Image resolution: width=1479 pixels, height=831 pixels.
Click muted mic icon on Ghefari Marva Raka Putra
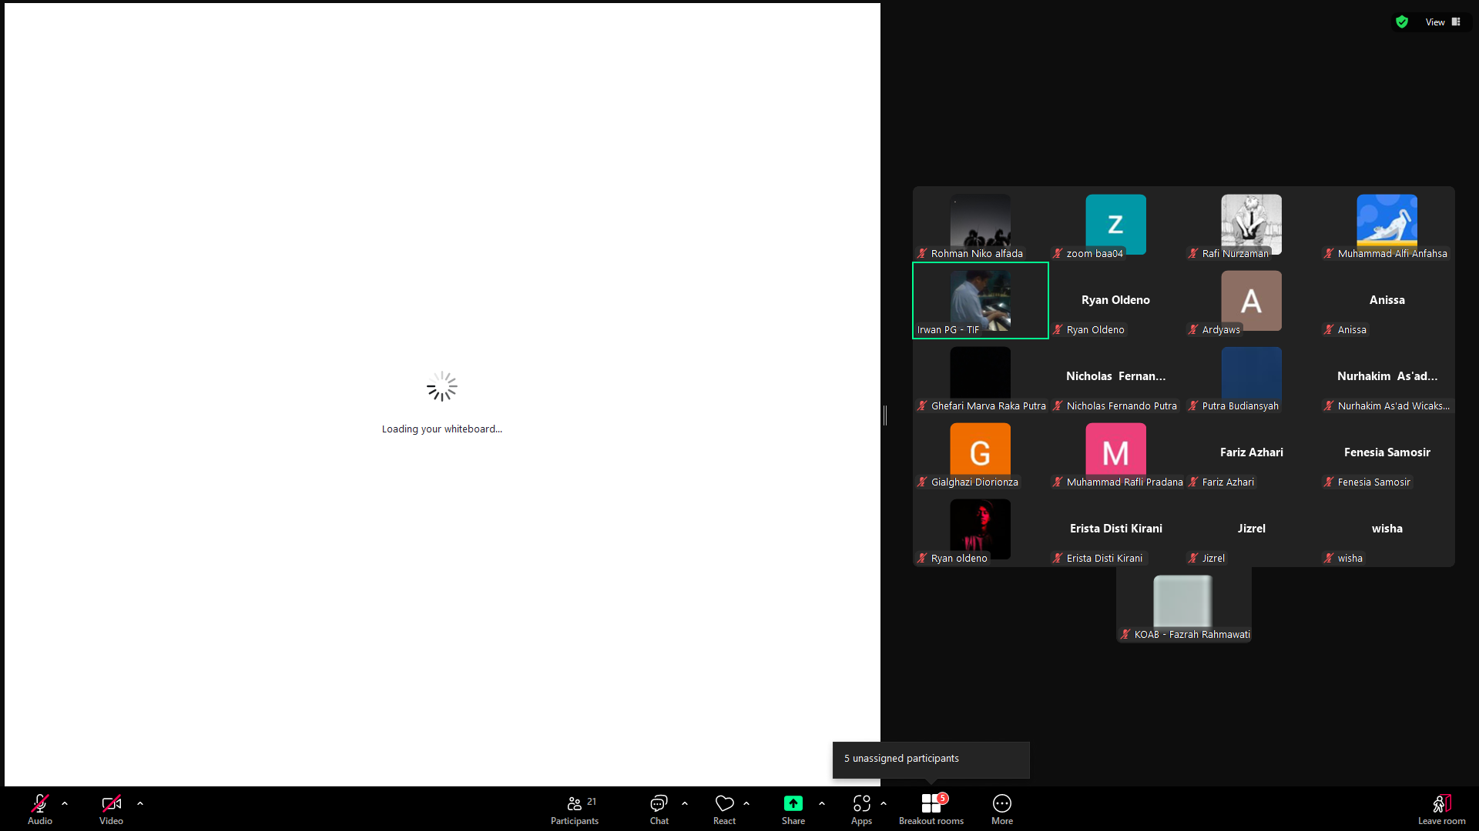coord(922,406)
